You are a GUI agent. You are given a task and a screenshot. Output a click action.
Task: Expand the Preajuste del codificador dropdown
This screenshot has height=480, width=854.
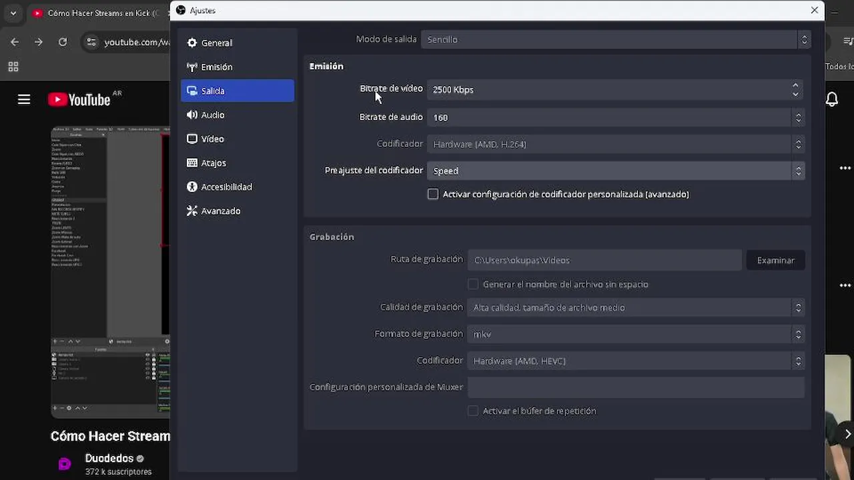(615, 171)
